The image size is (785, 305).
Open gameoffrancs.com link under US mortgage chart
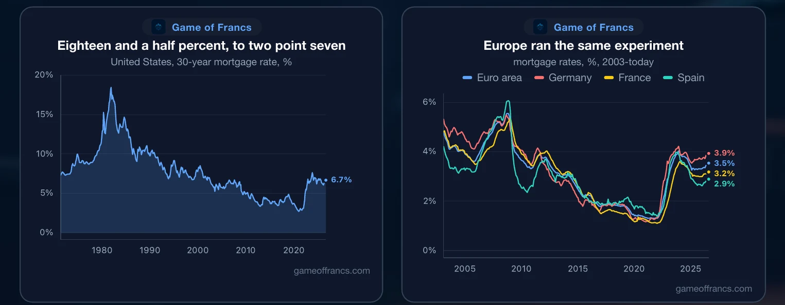click(x=332, y=271)
